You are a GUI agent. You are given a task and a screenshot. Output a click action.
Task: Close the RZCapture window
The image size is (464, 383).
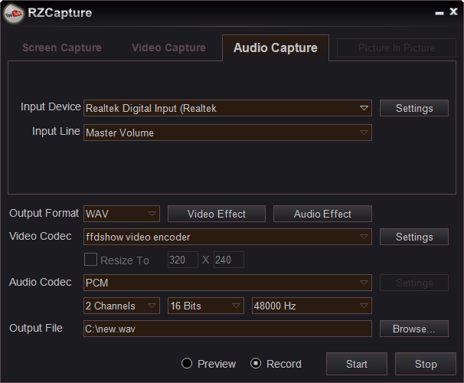453,11
